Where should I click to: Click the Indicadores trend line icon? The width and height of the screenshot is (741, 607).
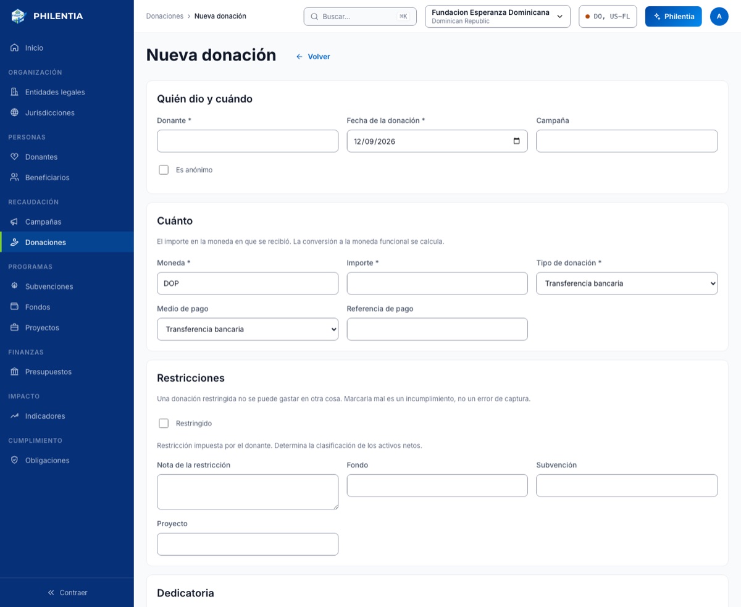14,416
